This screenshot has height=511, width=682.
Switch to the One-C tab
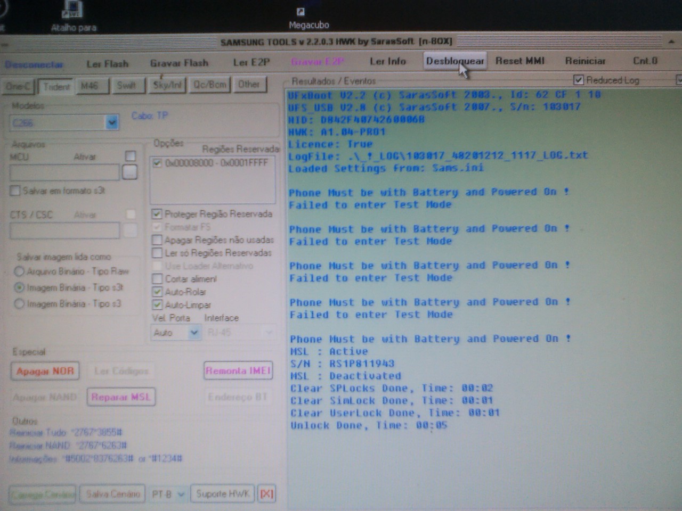coord(19,86)
